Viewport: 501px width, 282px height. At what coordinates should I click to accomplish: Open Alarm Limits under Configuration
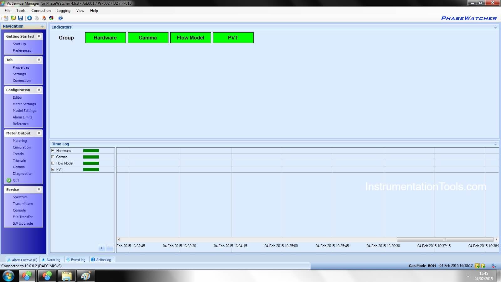point(23,117)
